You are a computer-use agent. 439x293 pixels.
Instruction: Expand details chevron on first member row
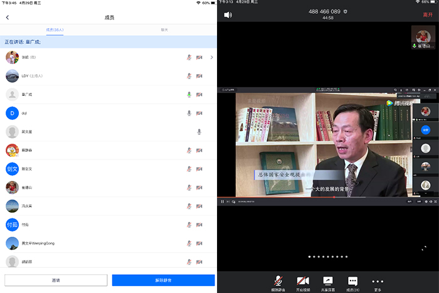coord(211,58)
